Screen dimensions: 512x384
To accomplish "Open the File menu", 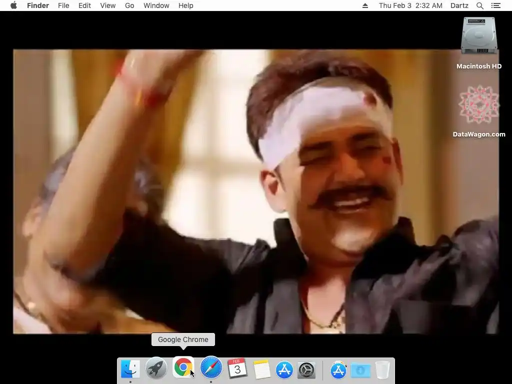I will coord(63,5).
